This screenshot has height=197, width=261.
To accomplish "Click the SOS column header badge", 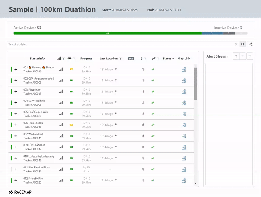I will [x=131, y=59].
